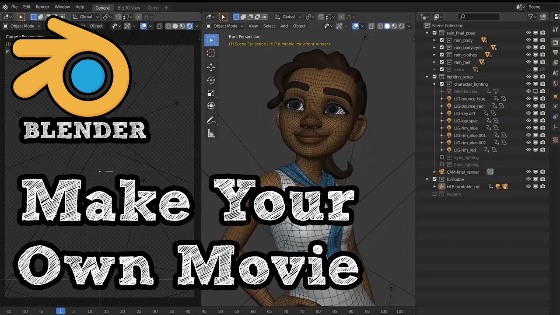Viewport: 560px width, 315px height.
Task: Toggle proportional editing in front viewport
Action: [x=342, y=17]
